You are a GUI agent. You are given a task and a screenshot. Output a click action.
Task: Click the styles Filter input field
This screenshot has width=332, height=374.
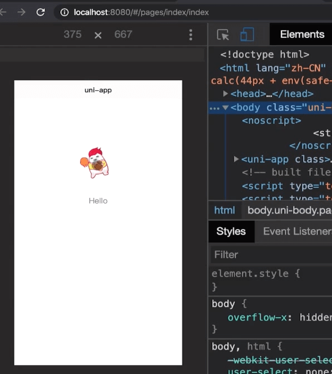tap(271, 255)
